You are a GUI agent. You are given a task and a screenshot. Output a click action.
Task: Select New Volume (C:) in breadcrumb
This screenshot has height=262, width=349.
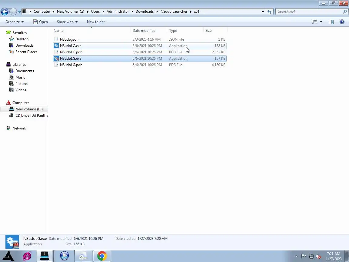coord(71,12)
